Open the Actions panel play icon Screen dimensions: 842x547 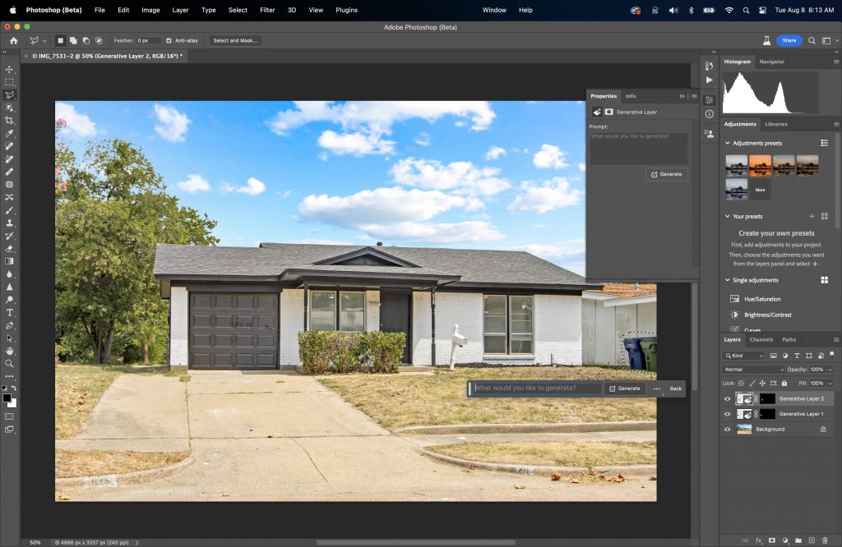pyautogui.click(x=710, y=80)
